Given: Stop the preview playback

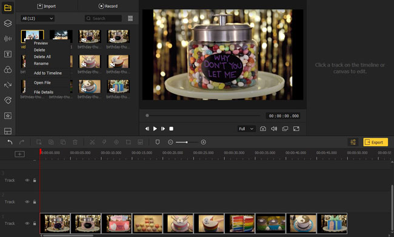Looking at the screenshot, I should 171,129.
